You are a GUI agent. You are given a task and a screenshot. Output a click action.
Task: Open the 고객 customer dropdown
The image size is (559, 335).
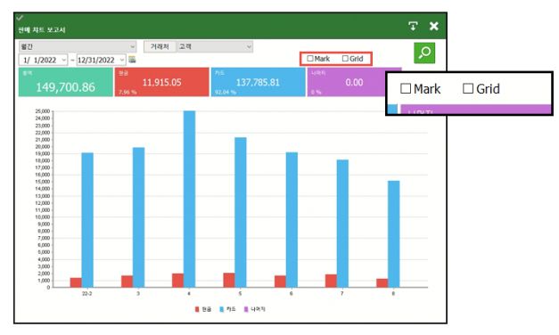point(215,46)
